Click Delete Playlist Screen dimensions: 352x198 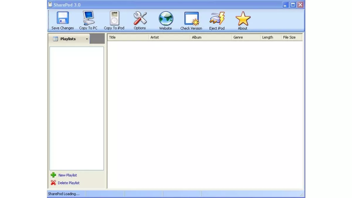tap(69, 183)
